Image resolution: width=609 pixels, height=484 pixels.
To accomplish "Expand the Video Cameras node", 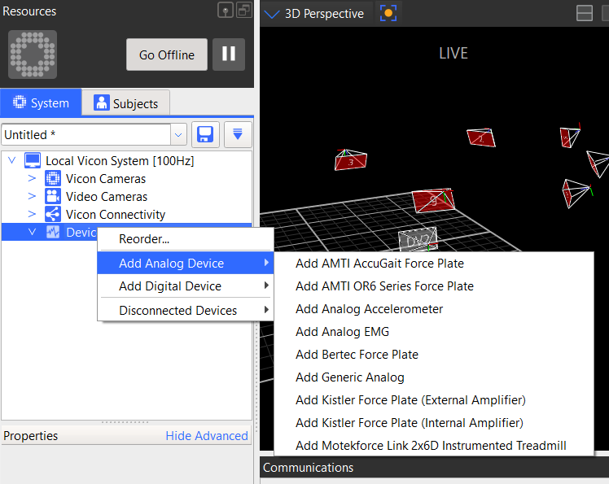I will click(32, 196).
